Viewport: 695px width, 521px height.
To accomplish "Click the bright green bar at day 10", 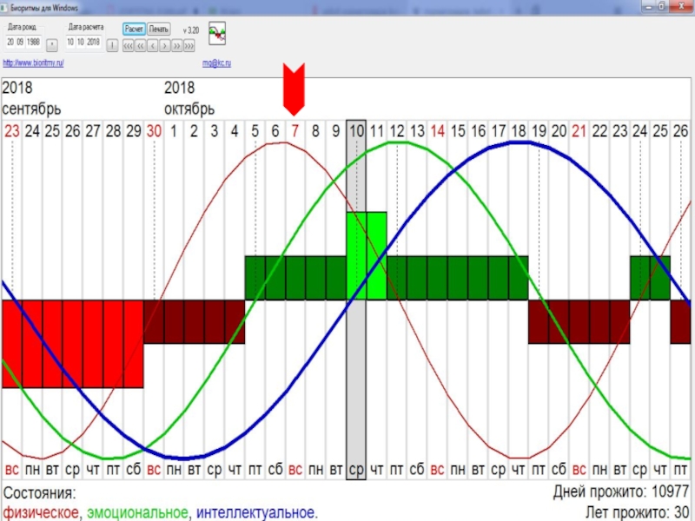I will coord(366,255).
